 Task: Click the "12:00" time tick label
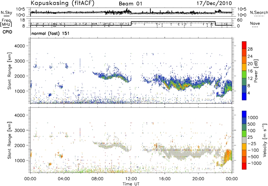point(131,179)
